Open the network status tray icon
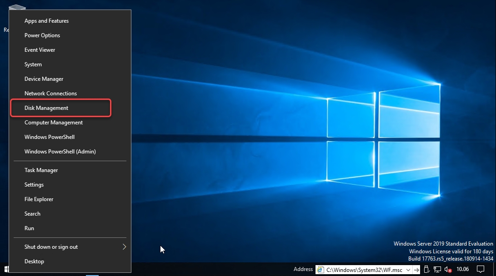Image resolution: width=496 pixels, height=276 pixels. pos(437,269)
